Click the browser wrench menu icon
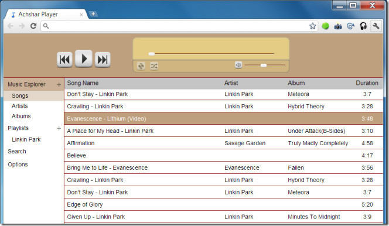The width and height of the screenshot is (389, 226). coord(376,26)
